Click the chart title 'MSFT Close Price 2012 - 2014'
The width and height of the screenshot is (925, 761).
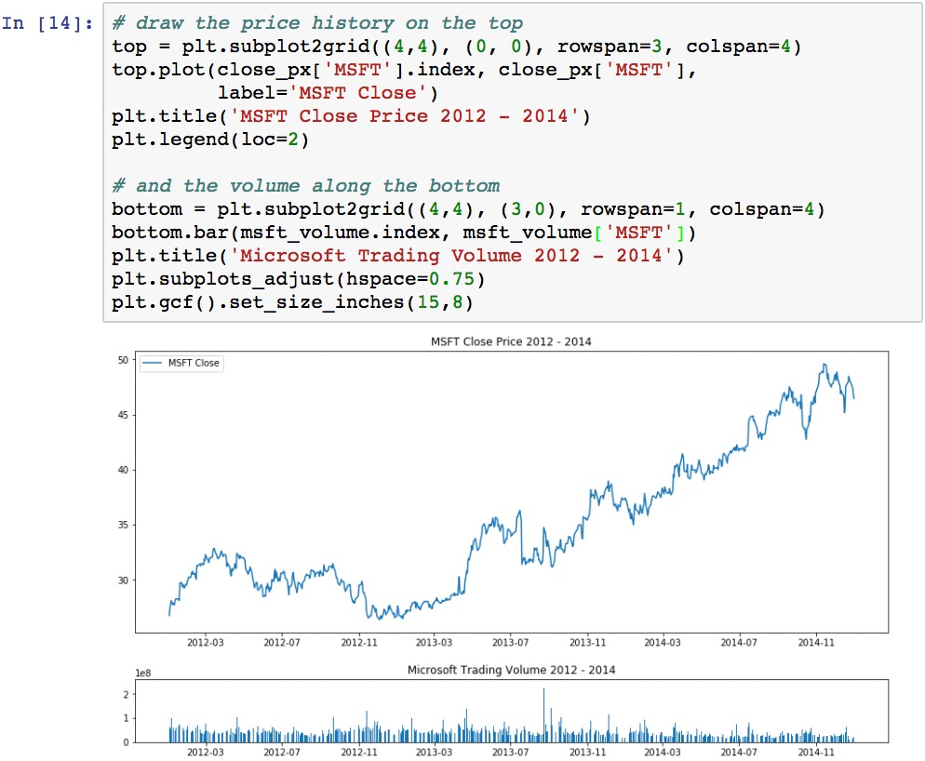(x=511, y=341)
